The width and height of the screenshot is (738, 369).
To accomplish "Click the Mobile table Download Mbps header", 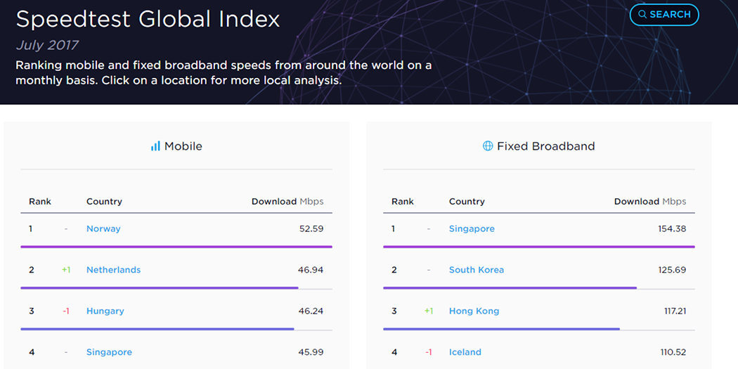I will coord(287,202).
